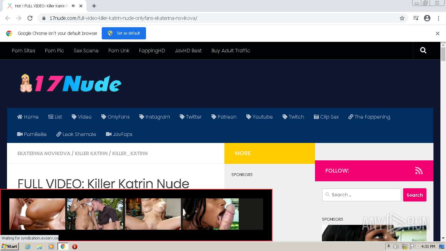Open Buy Adult Traffic in top menu
446x251 pixels.
pos(231,51)
